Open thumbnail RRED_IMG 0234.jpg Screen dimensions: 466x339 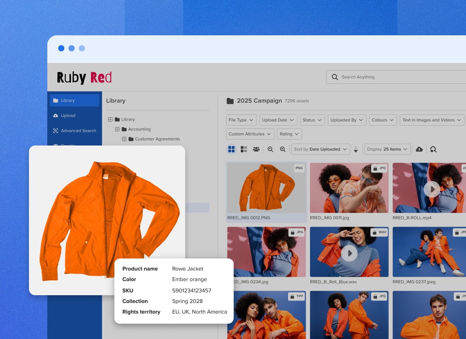point(267,252)
